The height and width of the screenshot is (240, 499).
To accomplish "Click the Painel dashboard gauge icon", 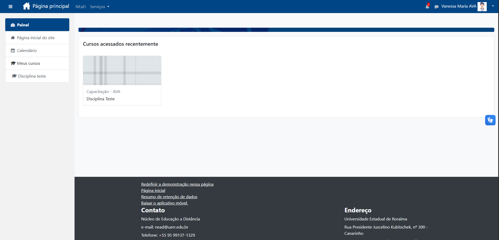I will (13, 25).
